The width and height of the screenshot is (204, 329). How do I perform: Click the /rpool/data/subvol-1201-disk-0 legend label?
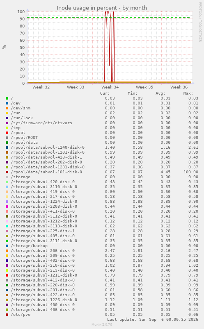click(x=48, y=152)
